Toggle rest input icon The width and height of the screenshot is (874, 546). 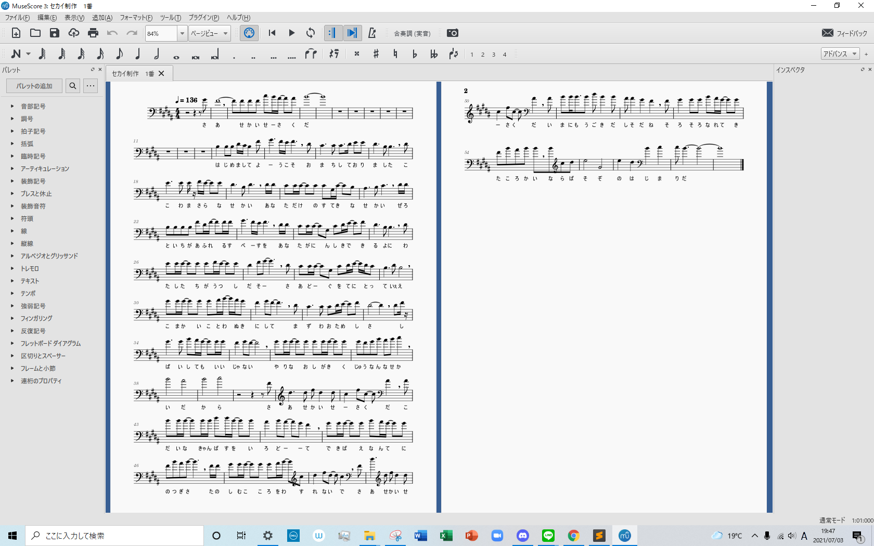point(334,54)
